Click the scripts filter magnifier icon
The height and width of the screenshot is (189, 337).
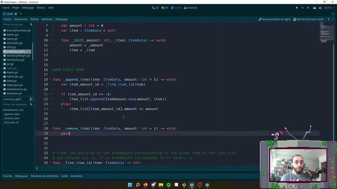pos(31,25)
